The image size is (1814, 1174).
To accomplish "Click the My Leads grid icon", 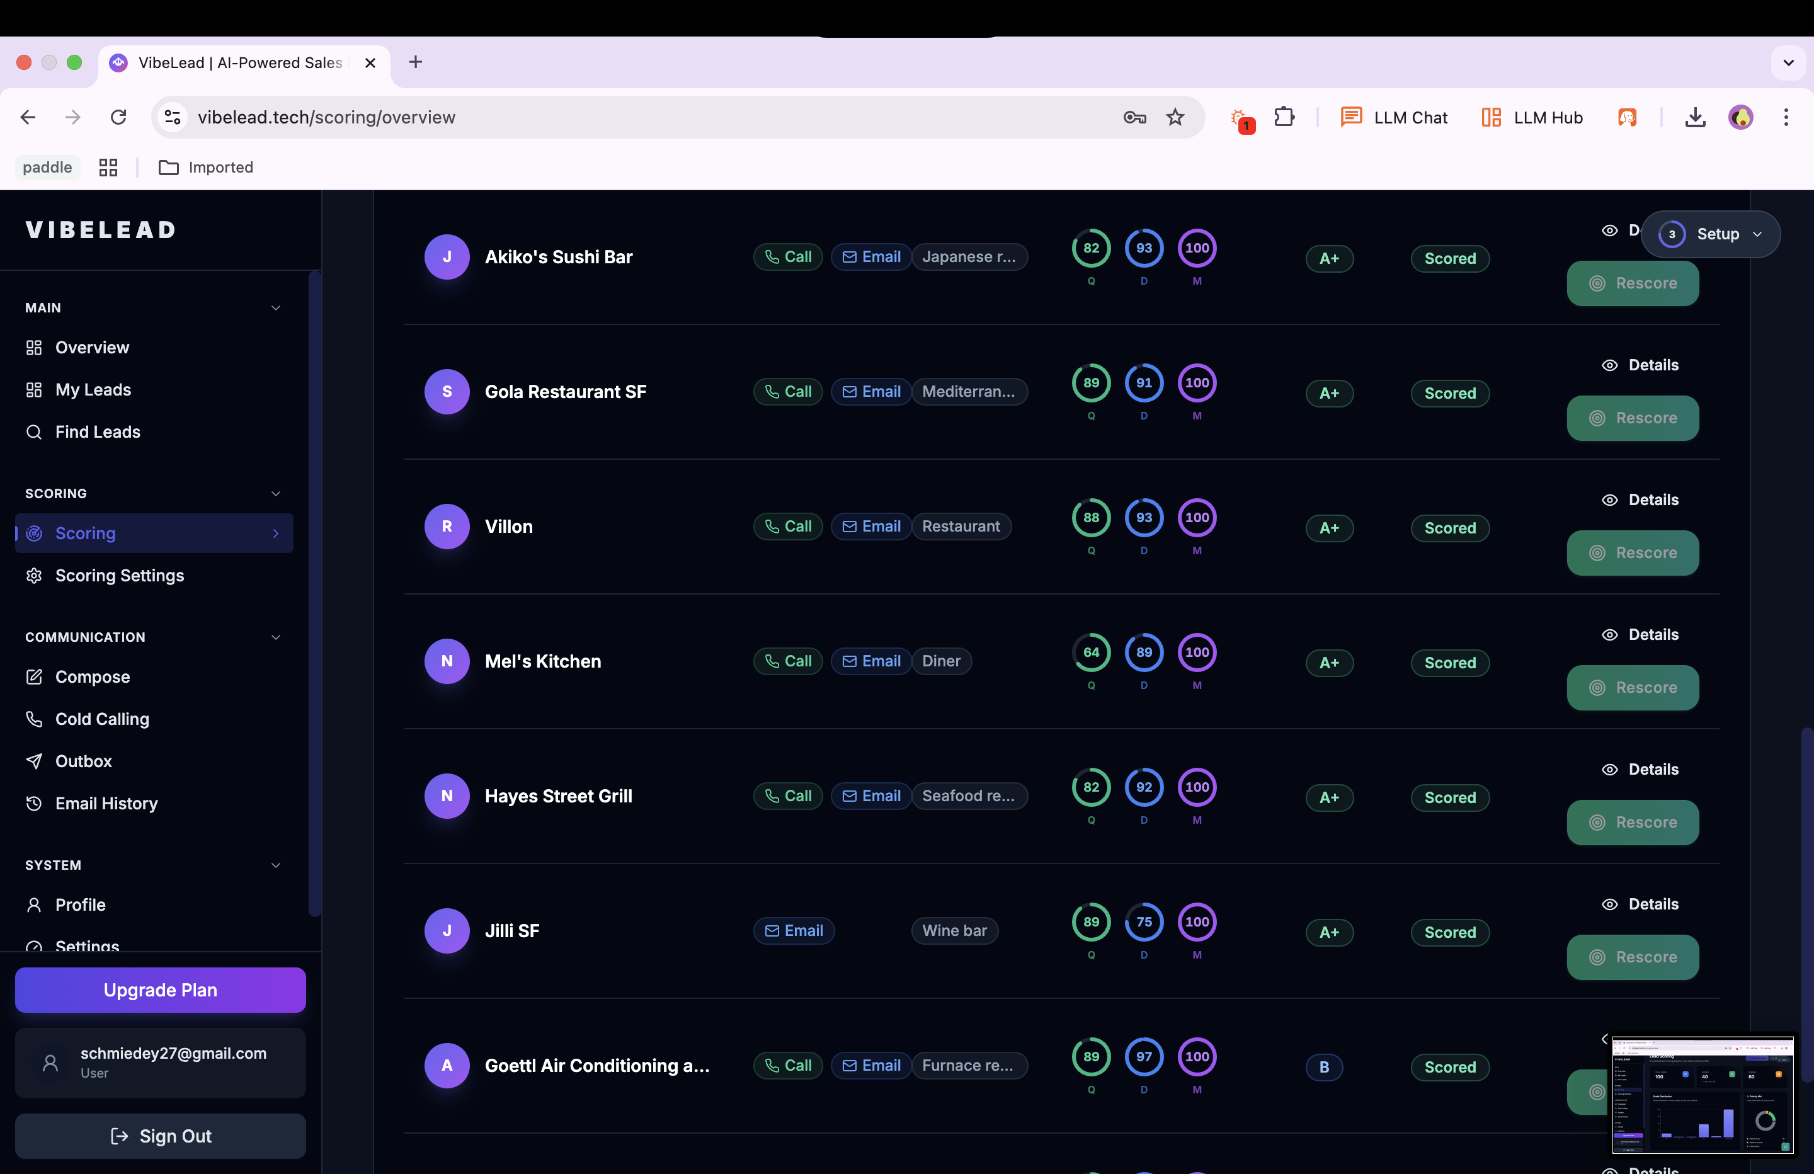I will pos(34,390).
